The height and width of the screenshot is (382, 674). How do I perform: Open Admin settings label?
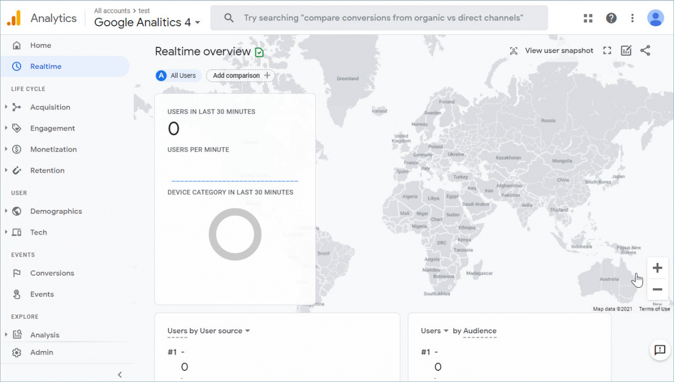tap(42, 353)
